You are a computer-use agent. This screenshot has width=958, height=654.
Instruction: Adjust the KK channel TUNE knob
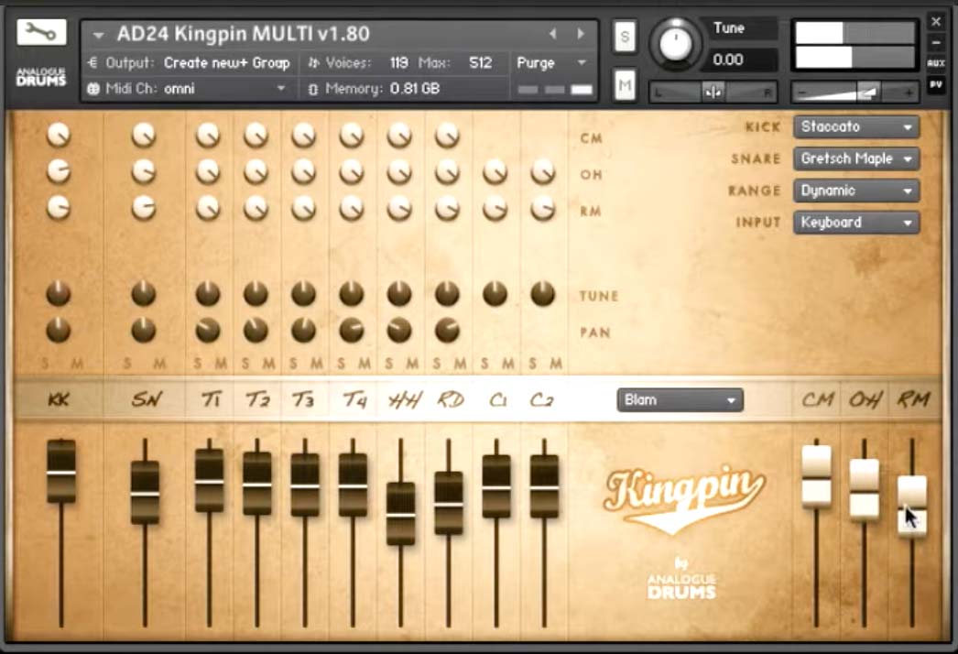pyautogui.click(x=59, y=294)
